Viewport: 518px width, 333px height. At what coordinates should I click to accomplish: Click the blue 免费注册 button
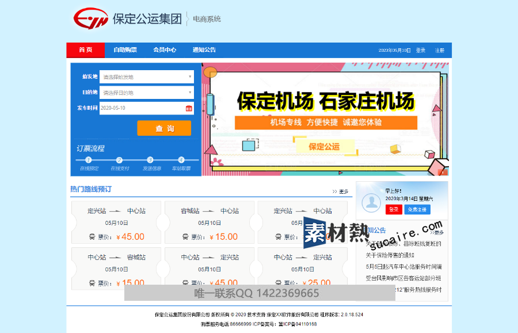(x=417, y=209)
